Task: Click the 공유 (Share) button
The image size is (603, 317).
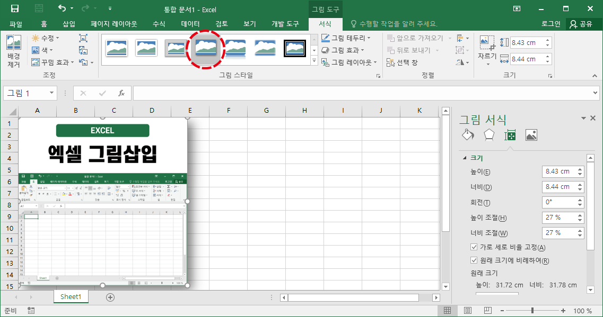Action: [581, 24]
